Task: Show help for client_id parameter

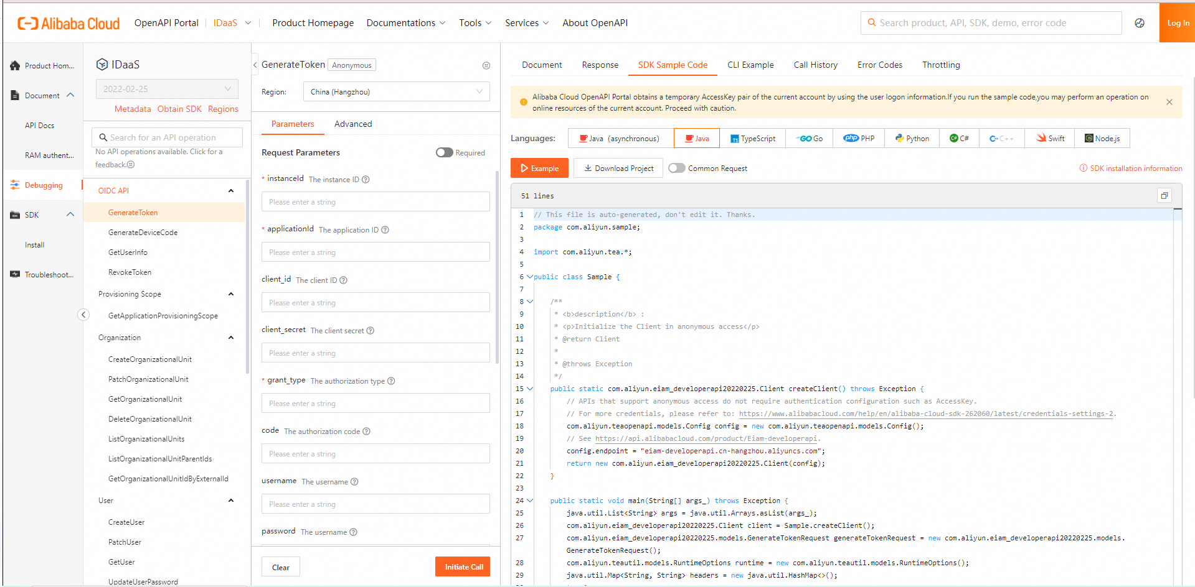Action: [x=343, y=280]
